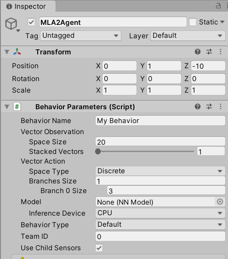Toggle the MLA2Agent active checkbox
Image resolution: width=228 pixels, height=259 pixels.
coord(31,22)
